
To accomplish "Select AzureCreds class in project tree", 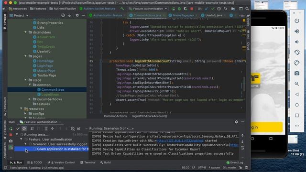I will (x=46, y=37).
